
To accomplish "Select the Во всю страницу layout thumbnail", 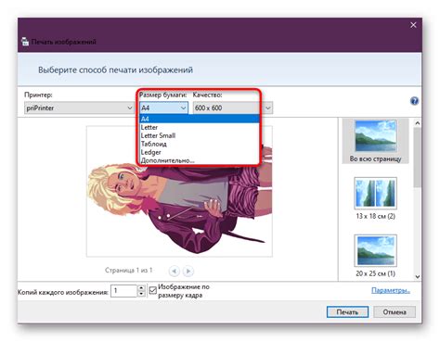I will [375, 141].
